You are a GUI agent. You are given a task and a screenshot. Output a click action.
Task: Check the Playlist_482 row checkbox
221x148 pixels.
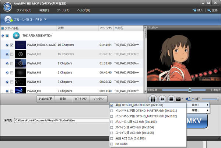(x=12, y=91)
